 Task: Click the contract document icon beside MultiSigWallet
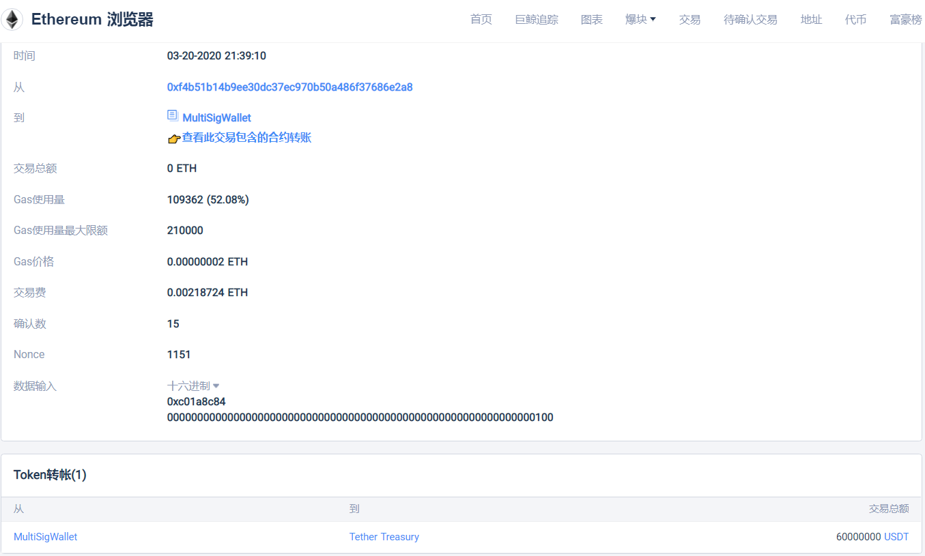(x=173, y=115)
